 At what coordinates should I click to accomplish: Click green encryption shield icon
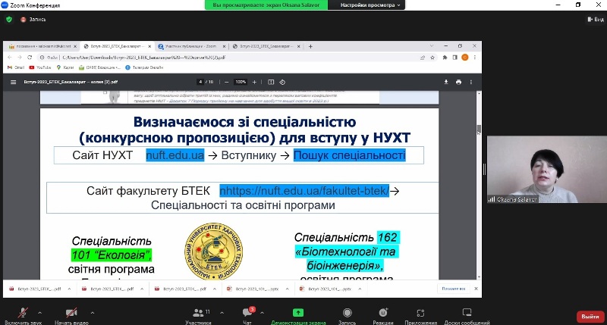click(9, 20)
